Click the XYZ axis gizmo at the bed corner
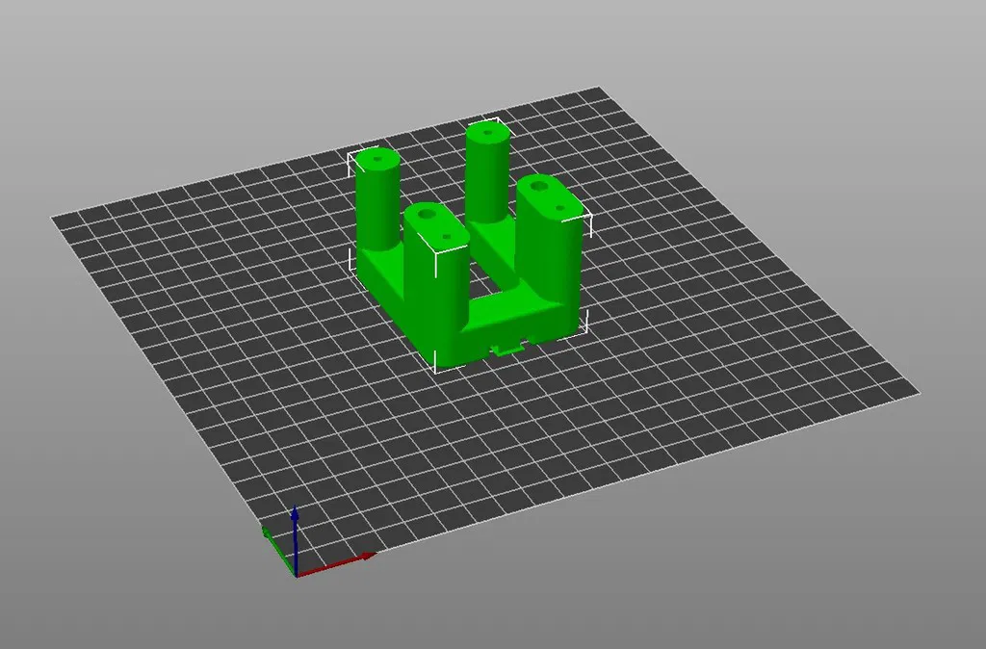The image size is (986, 649). tap(318, 542)
